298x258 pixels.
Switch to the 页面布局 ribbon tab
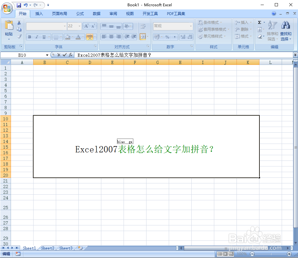click(x=60, y=14)
